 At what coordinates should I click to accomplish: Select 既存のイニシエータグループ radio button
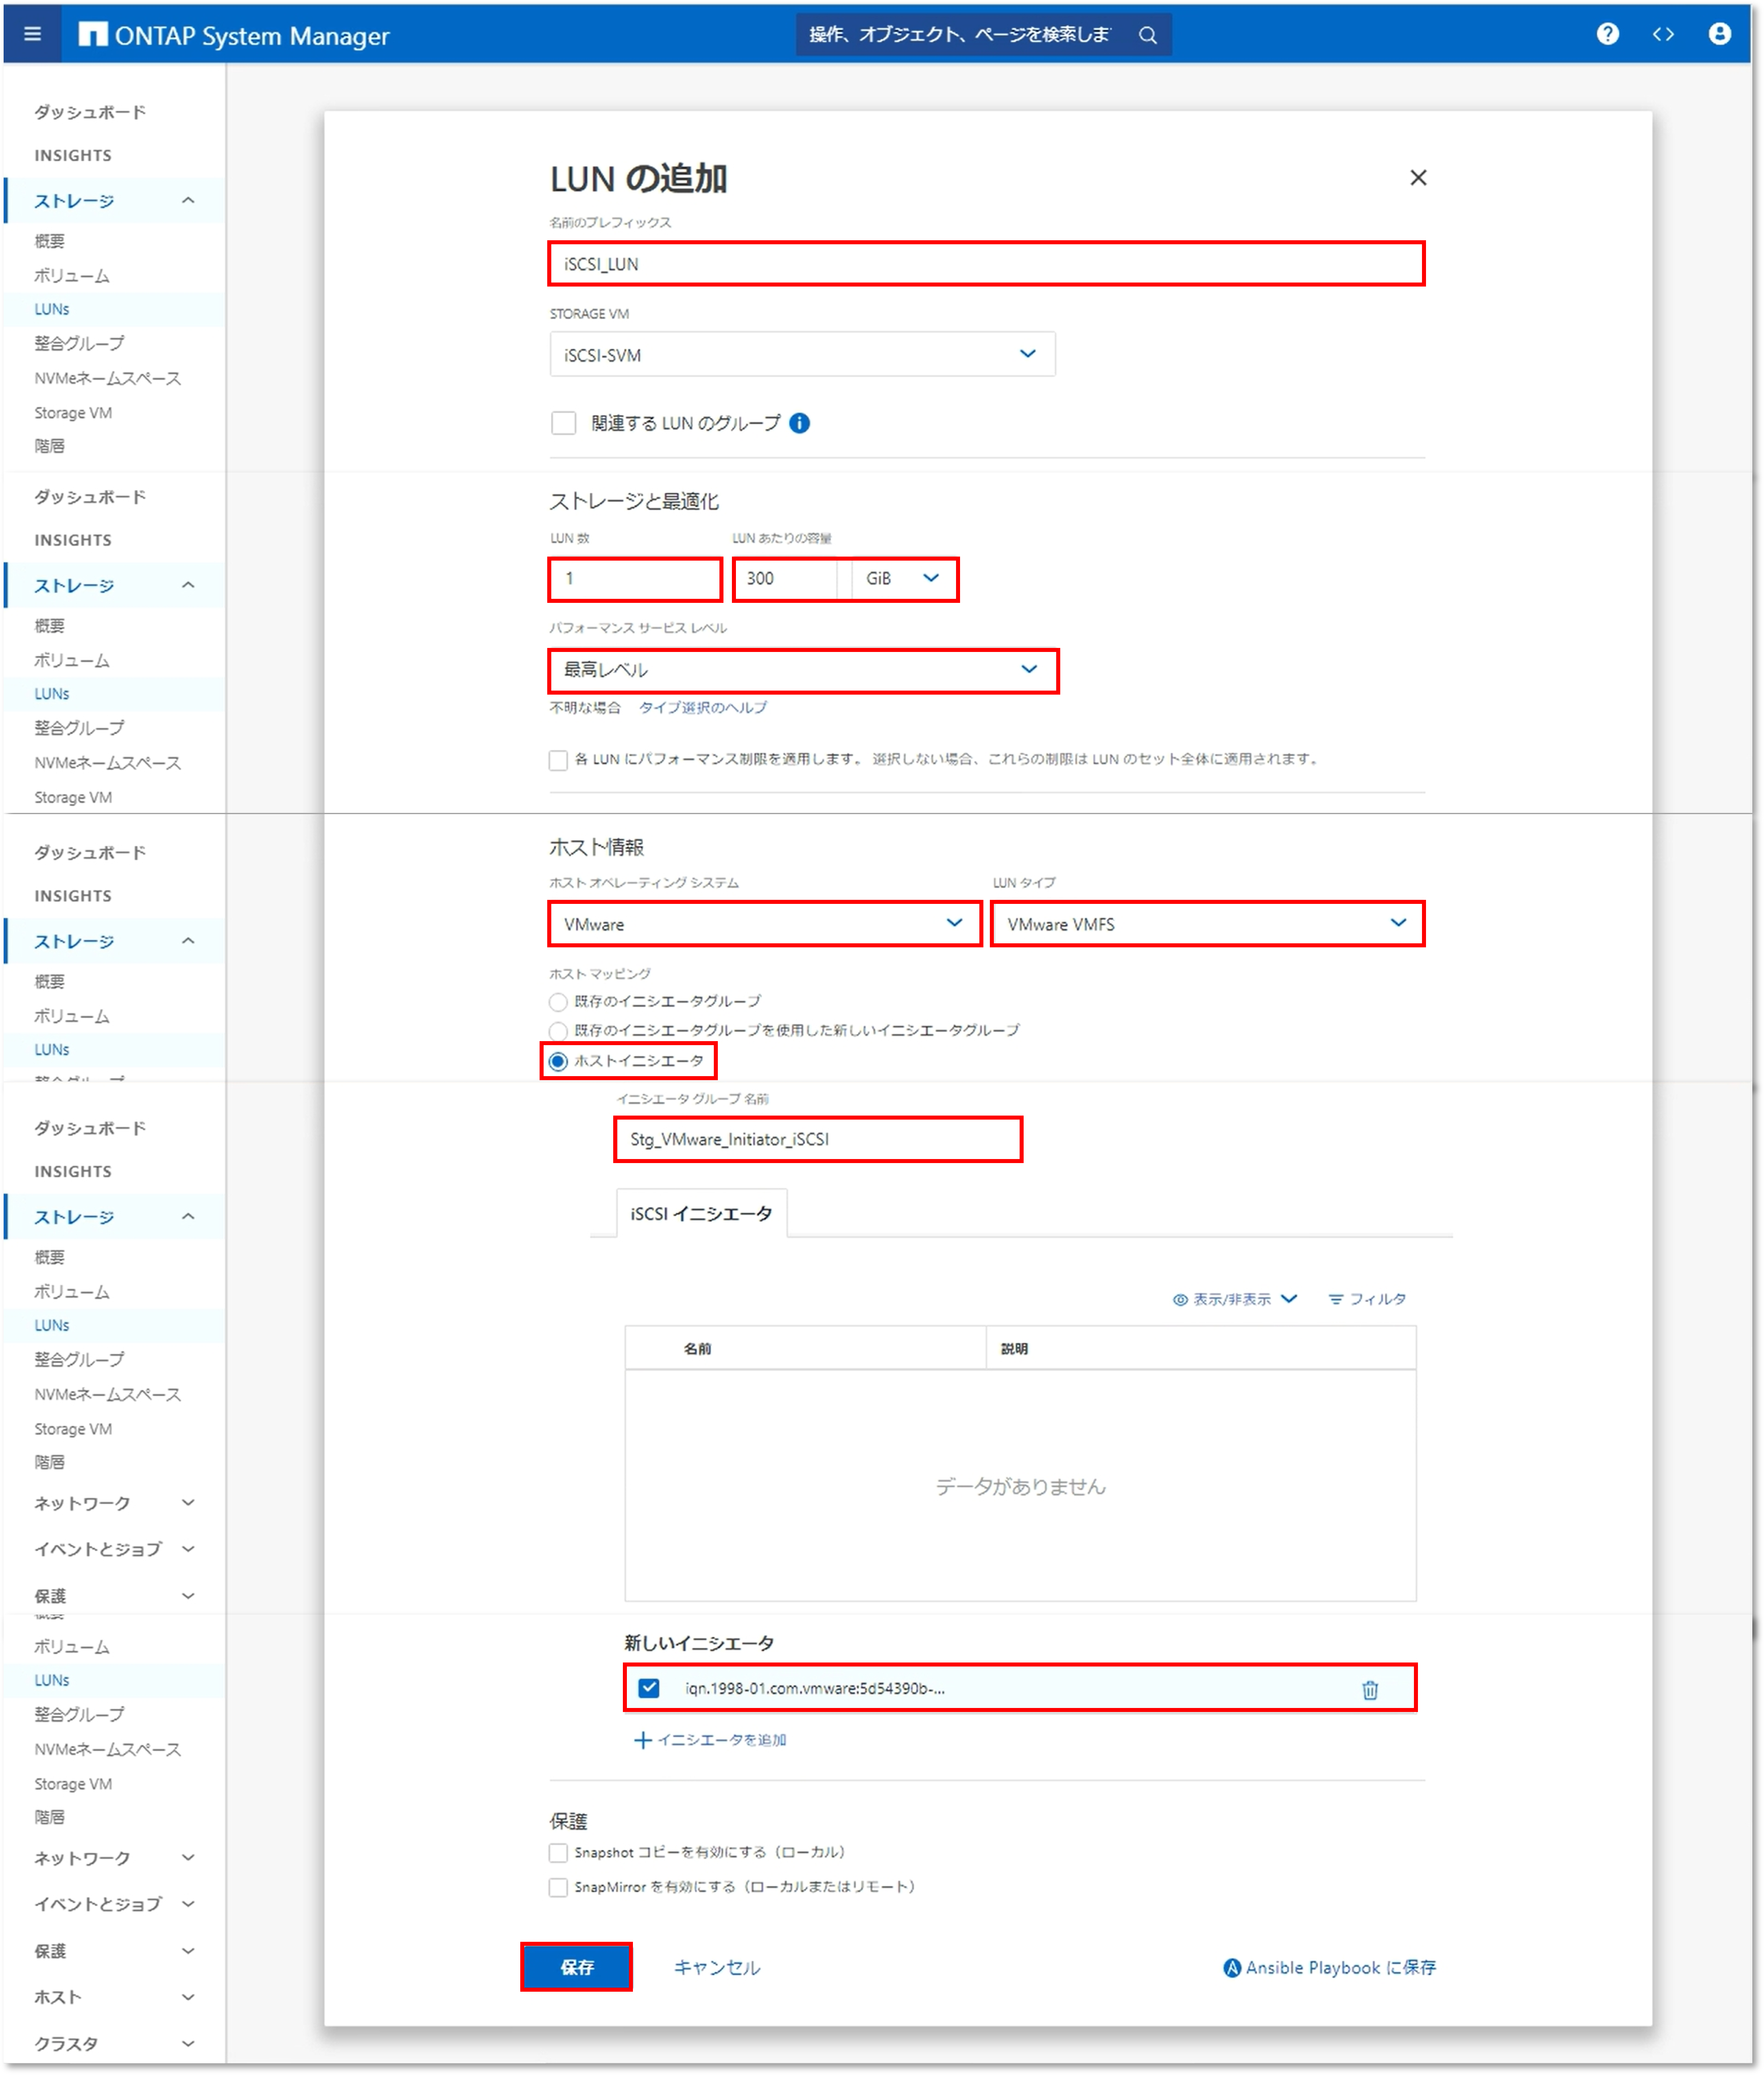pyautogui.click(x=558, y=1002)
